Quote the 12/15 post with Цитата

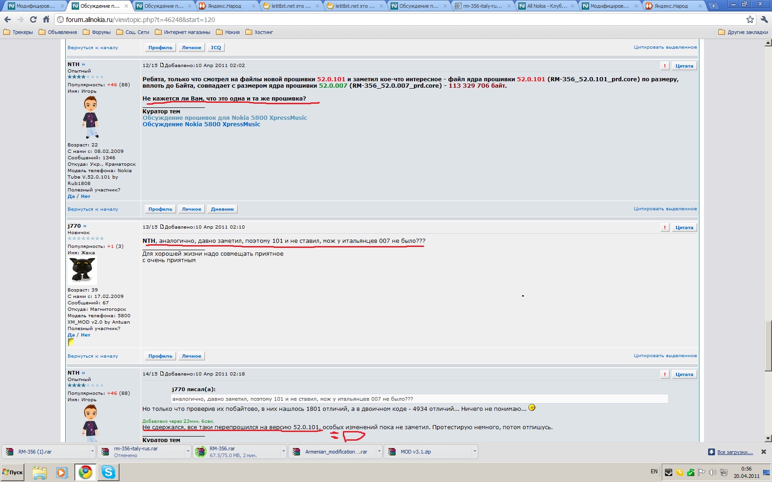684,66
